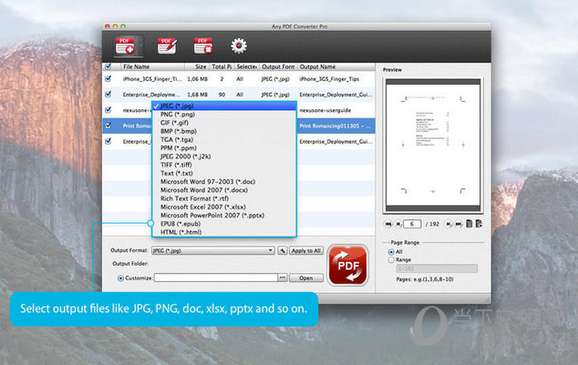Screen dimensions: 578x365
Task: Uncheck the nexusone file row checkbox
Action: coord(108,109)
